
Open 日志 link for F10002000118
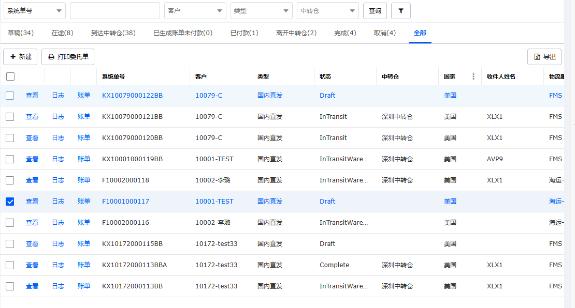(58, 180)
